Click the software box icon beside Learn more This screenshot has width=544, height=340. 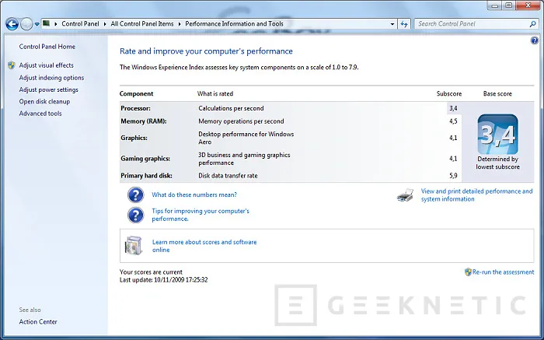tap(134, 246)
